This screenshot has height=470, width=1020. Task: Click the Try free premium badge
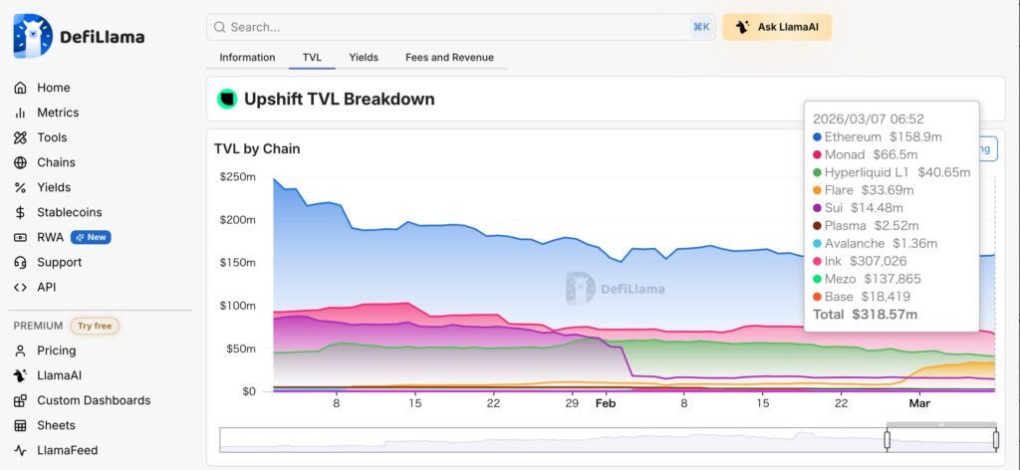point(95,326)
